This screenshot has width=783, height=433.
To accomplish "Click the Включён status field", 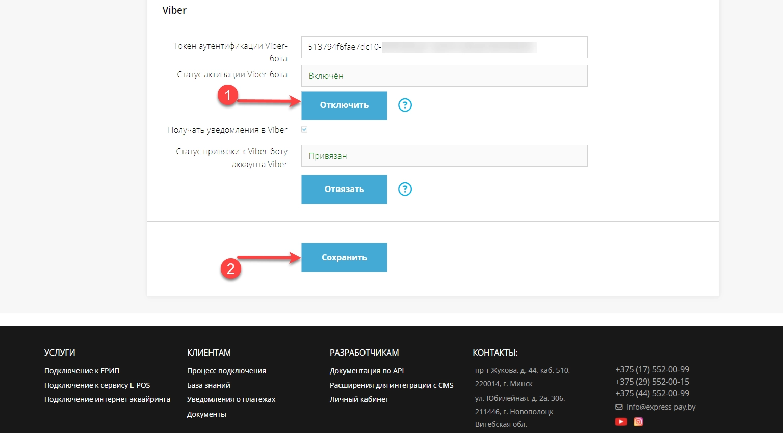I will [x=445, y=75].
